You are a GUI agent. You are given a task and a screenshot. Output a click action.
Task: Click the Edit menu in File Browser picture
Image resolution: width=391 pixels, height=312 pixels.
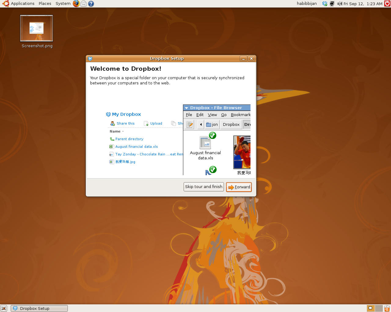[200, 115]
